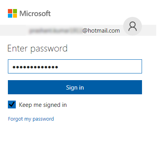Uncheck the Keep me signed in checkbox
This screenshot has width=157, height=143.
point(12,104)
